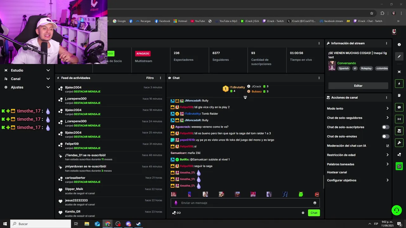Screen dimensions: 406x228
Task: Open the emoji picker in message box
Action: [x=315, y=203]
